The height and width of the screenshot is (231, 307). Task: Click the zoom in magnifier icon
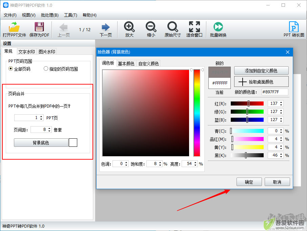129,27
